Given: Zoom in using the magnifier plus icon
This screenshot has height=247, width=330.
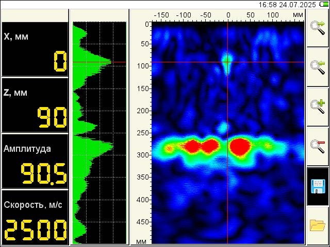Looking at the screenshot, I should [x=318, y=107].
